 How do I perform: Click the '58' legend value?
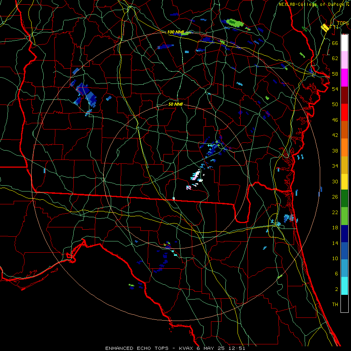tap(335, 74)
